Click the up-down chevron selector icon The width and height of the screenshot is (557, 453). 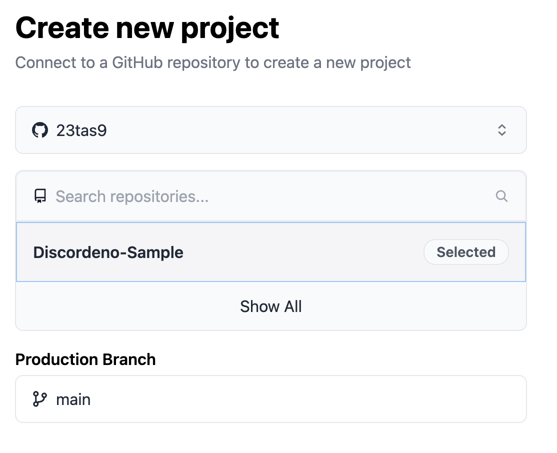point(502,130)
